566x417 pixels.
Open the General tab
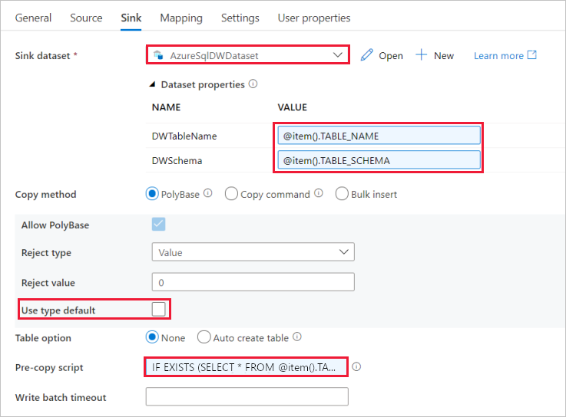[33, 18]
